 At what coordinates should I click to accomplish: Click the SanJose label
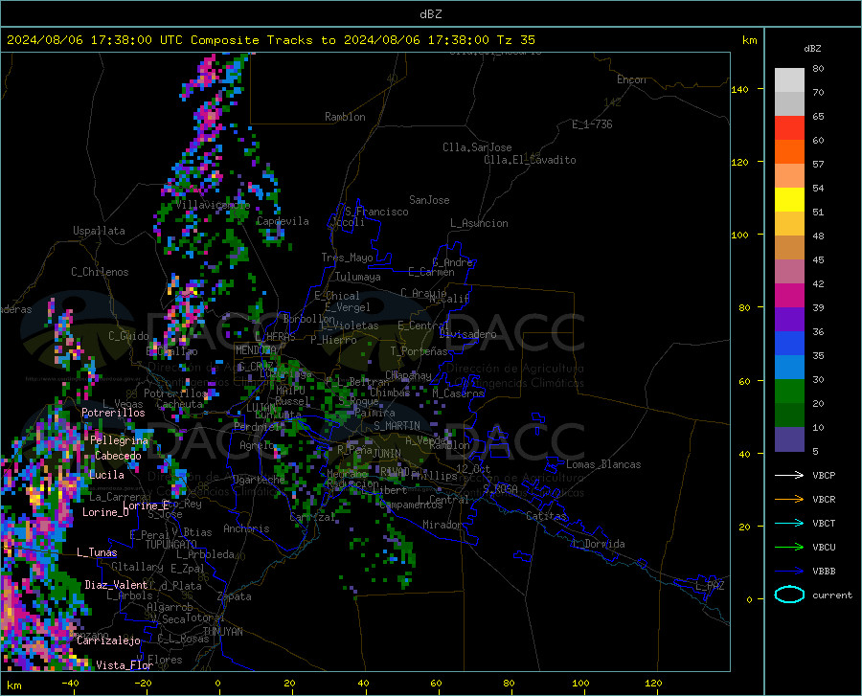click(x=429, y=200)
